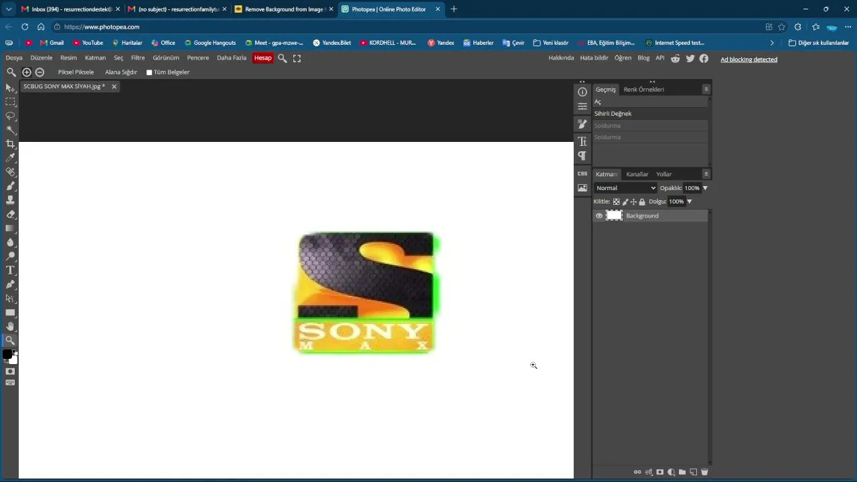Select the Magic Wand tool
Screen dimensions: 857x482
pos(10,130)
